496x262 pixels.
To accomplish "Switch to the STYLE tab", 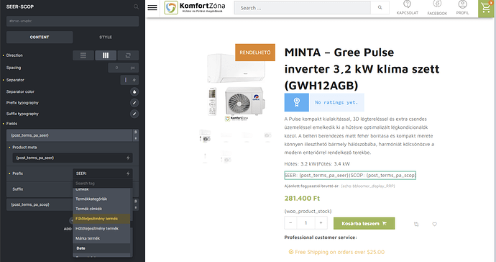I will pos(106,37).
